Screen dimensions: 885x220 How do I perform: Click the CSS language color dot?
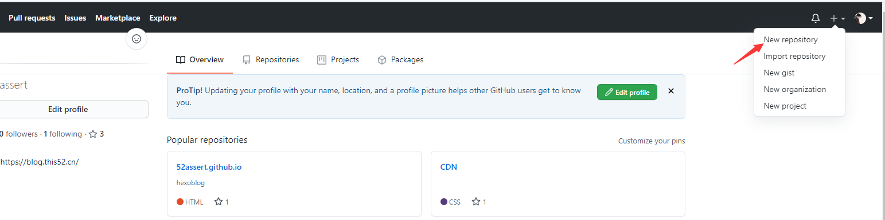click(x=444, y=202)
